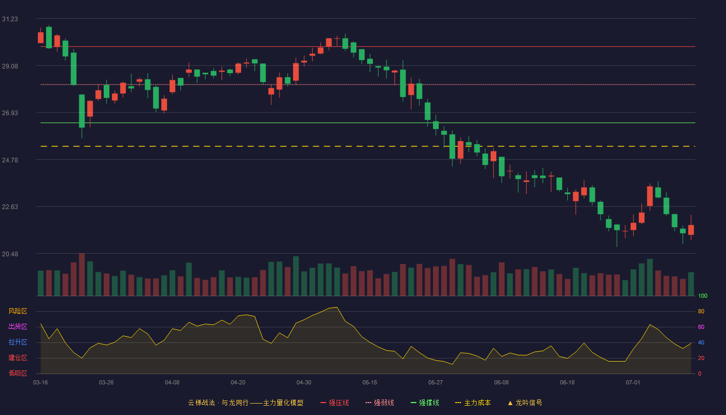Image resolution: width=726 pixels, height=415 pixels.
Task: Click the 风险区 zone label
Action: (18, 311)
